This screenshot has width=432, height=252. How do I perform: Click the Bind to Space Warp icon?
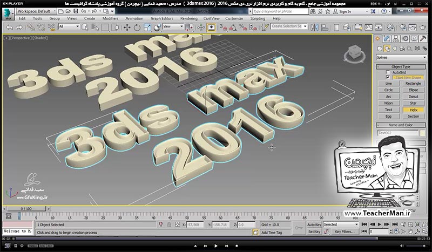[51, 28]
